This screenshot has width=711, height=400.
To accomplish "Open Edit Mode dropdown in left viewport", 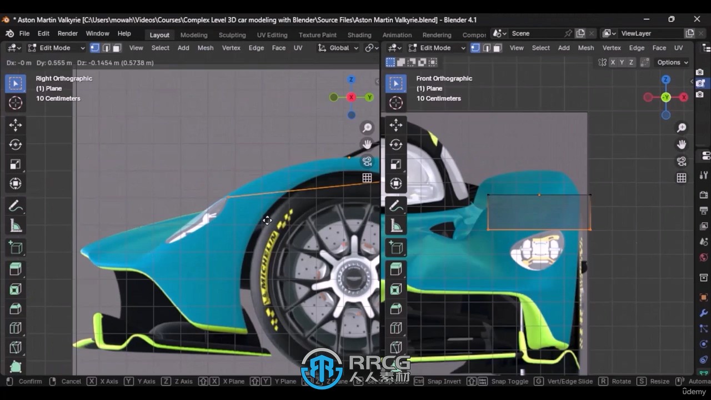I will click(x=56, y=48).
